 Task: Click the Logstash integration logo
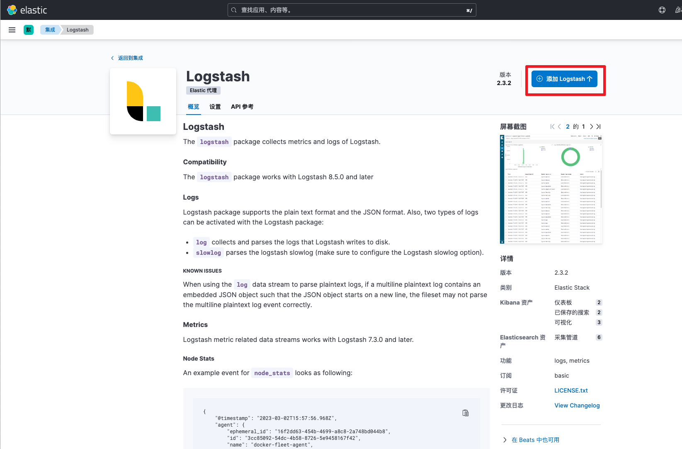pyautogui.click(x=143, y=101)
